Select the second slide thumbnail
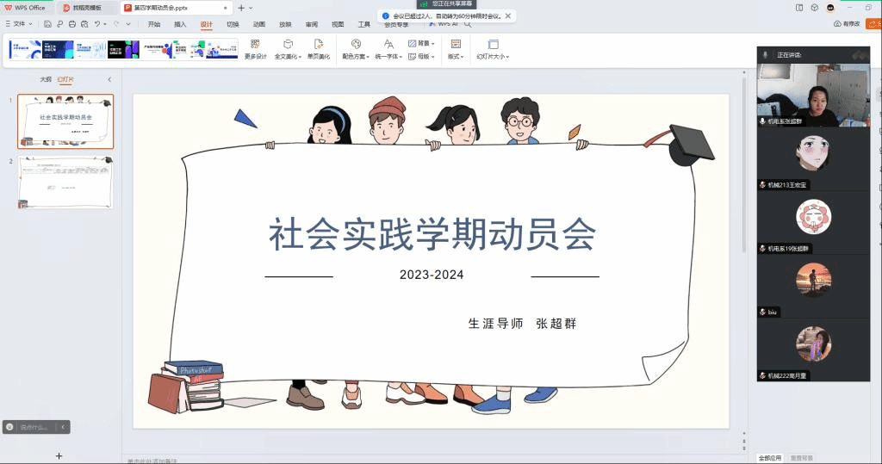The width and height of the screenshot is (882, 464). pos(65,182)
